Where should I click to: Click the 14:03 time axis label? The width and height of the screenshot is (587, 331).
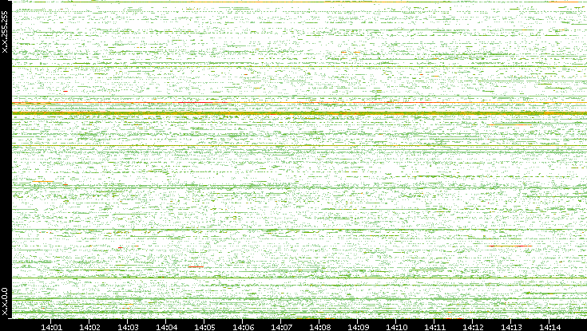(x=128, y=327)
